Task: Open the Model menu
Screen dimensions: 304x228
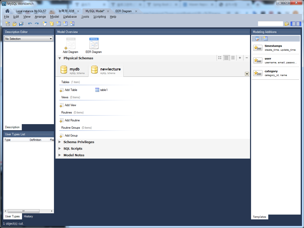Action: coord(54,17)
